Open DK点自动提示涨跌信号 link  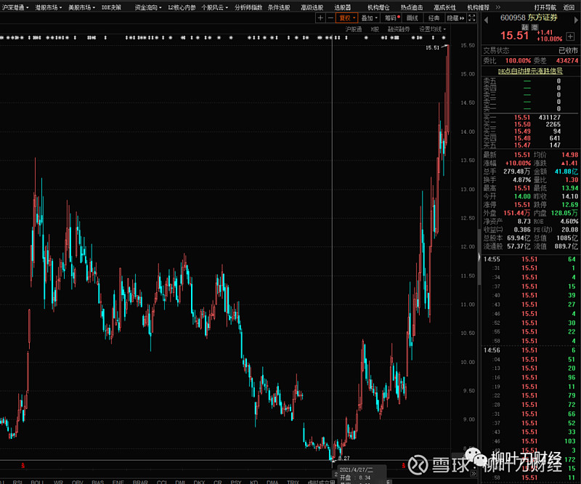tap(530, 70)
